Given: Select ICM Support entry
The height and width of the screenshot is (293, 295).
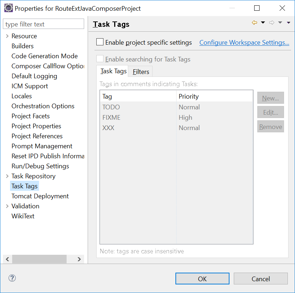Looking at the screenshot, I should pyautogui.click(x=30, y=86).
